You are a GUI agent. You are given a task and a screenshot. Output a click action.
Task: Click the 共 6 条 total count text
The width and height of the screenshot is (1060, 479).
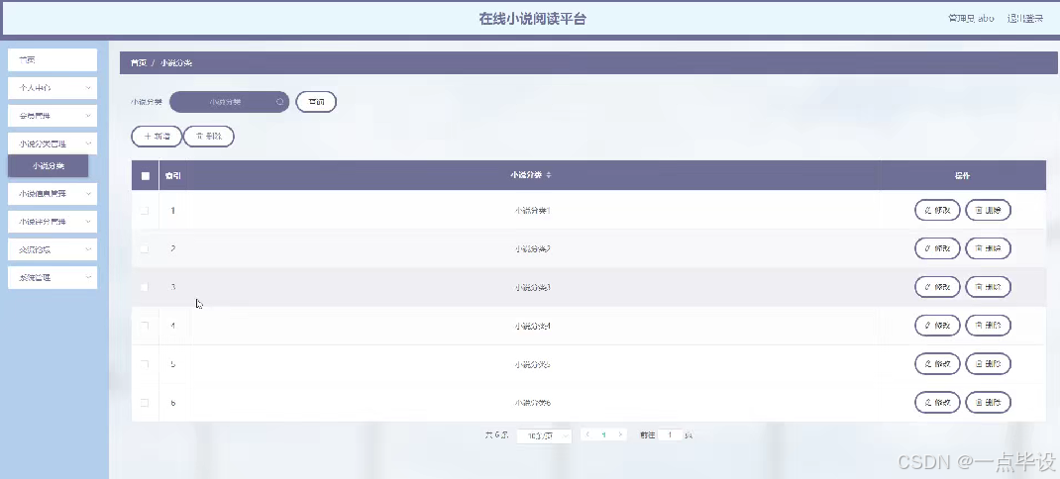496,435
